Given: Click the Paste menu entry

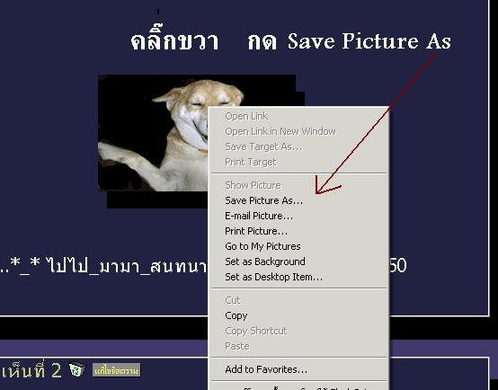Looking at the screenshot, I should [298, 346].
